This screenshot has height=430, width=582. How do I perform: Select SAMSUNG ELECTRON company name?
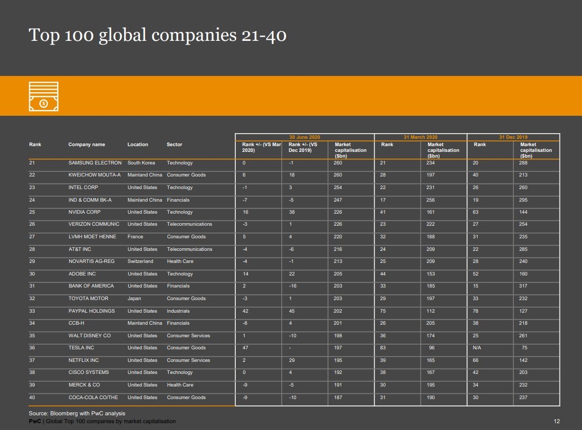tap(95, 163)
